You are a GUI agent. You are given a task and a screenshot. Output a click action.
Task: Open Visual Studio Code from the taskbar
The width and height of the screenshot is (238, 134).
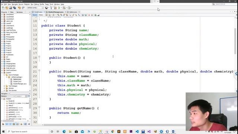point(137,131)
